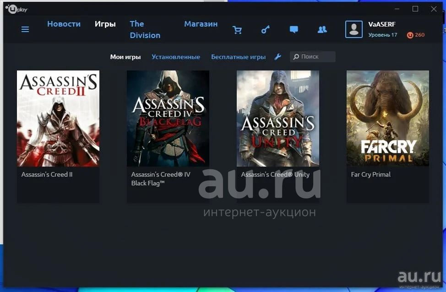446x292 pixels.
Task: Open Assassin's Creed Unity cover art
Action: tap(278, 118)
